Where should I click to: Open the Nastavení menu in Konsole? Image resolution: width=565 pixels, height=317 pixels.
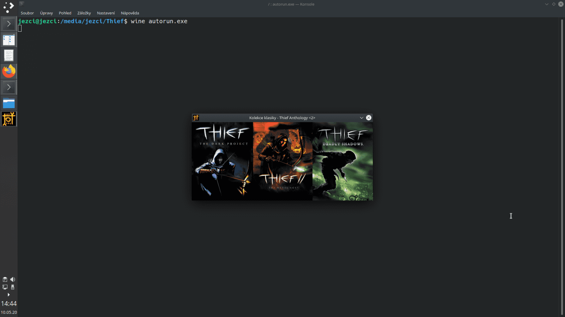[106, 13]
